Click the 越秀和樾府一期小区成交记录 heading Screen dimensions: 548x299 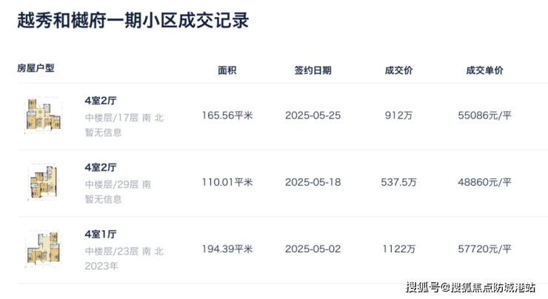pyautogui.click(x=133, y=21)
